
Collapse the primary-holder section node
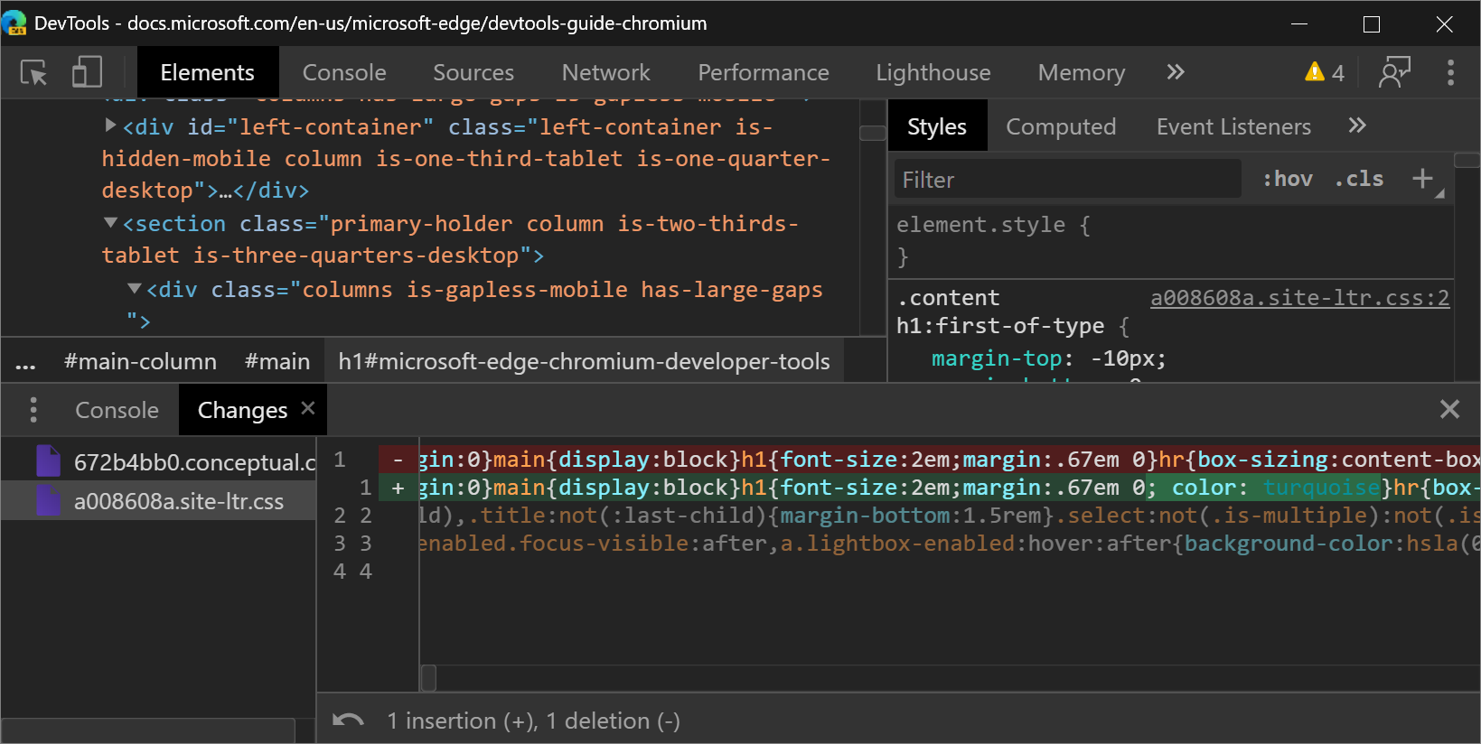click(110, 222)
